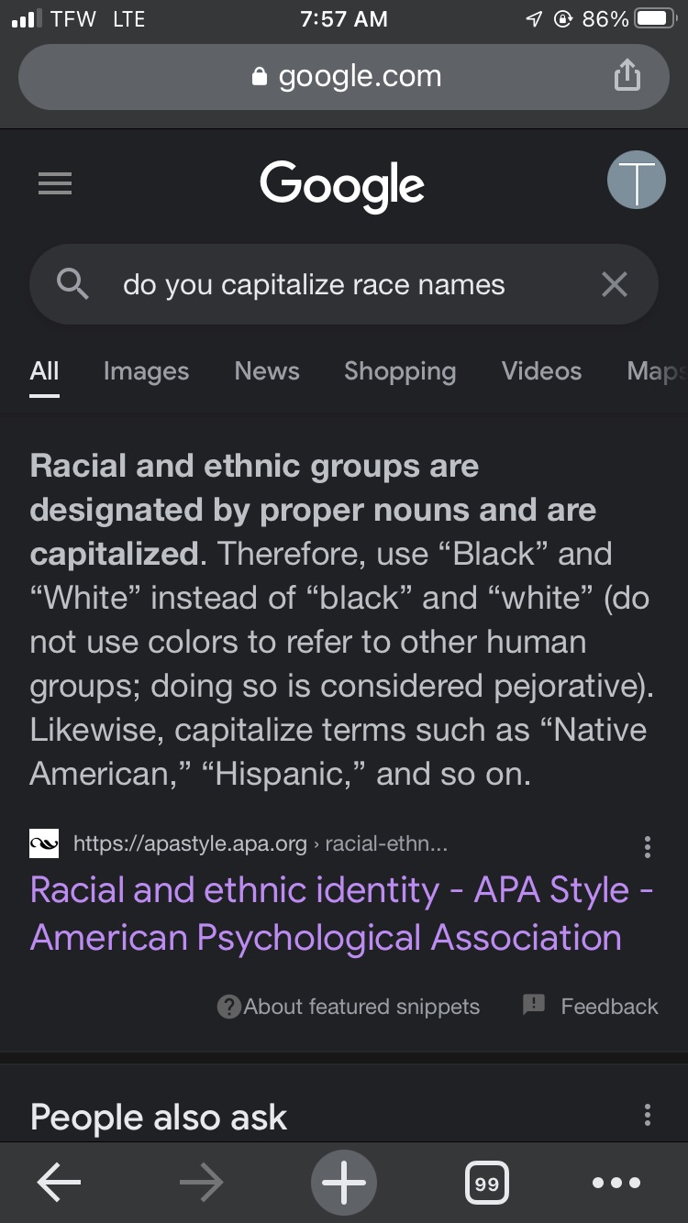Tap the cellular signal bars in status bar
Viewport: 688px width, 1223px height.
tap(28, 19)
